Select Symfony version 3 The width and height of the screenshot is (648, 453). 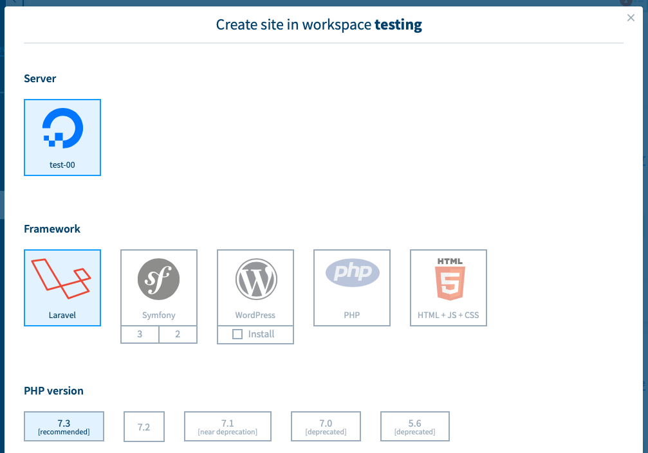(140, 334)
